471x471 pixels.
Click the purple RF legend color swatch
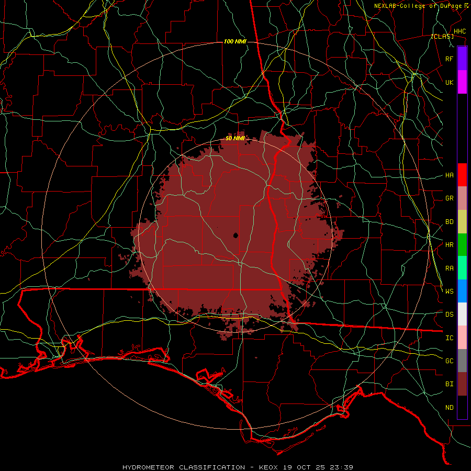[462, 59]
